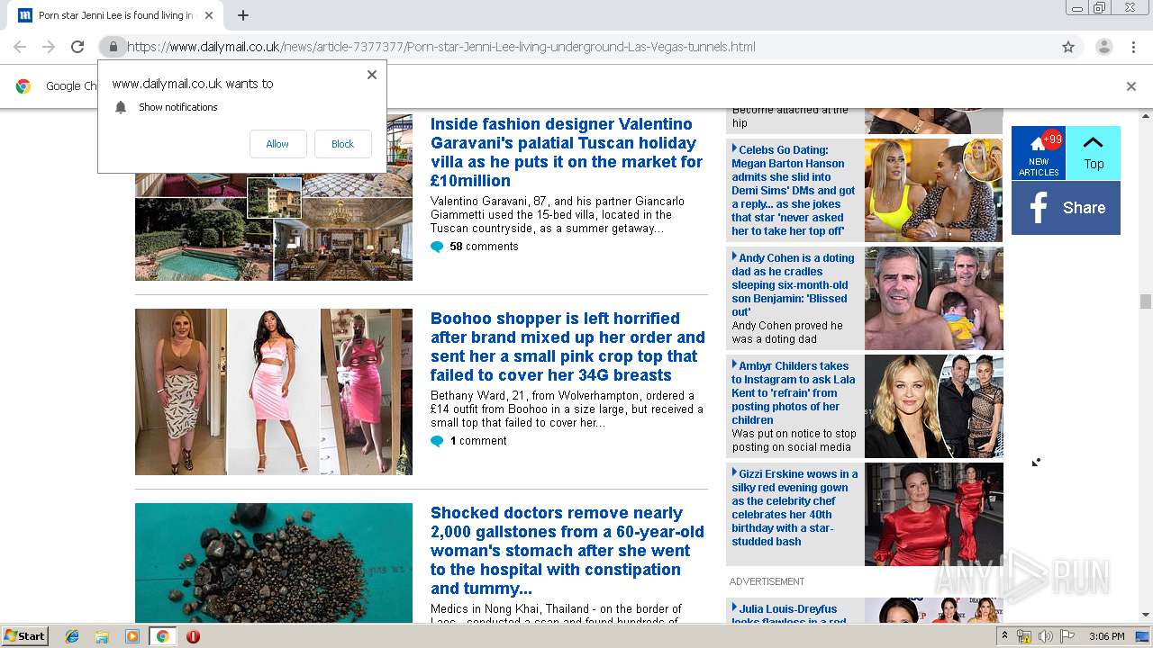The width and height of the screenshot is (1153, 648).
Task: Share the article on Facebook
Action: point(1066,208)
